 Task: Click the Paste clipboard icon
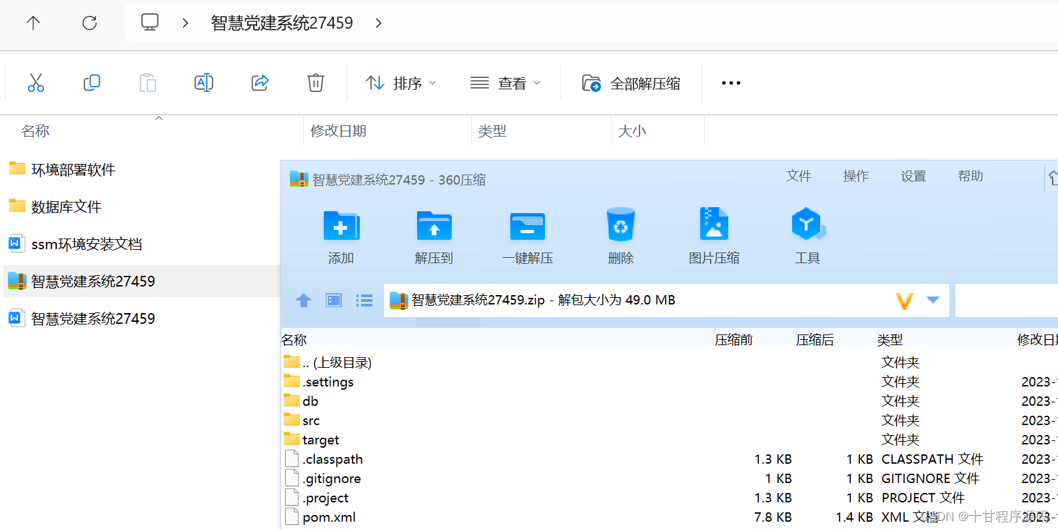(148, 83)
